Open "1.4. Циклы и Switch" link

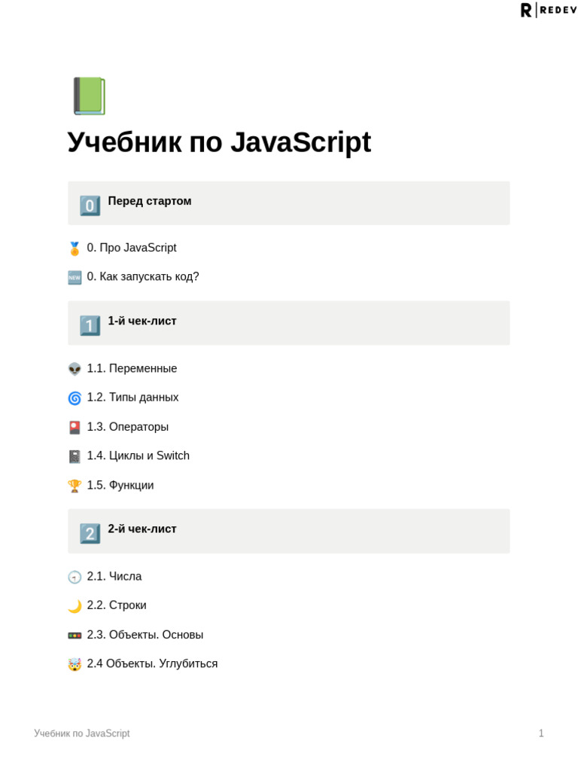pos(138,456)
